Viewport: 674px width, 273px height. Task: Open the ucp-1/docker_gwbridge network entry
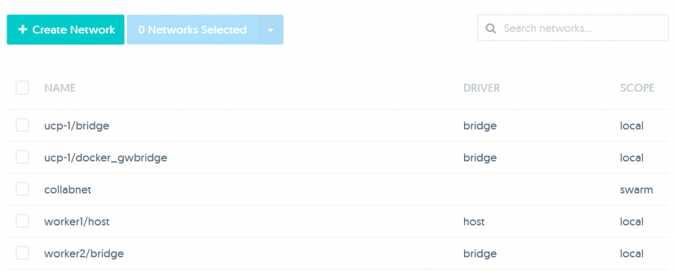pyautogui.click(x=106, y=158)
